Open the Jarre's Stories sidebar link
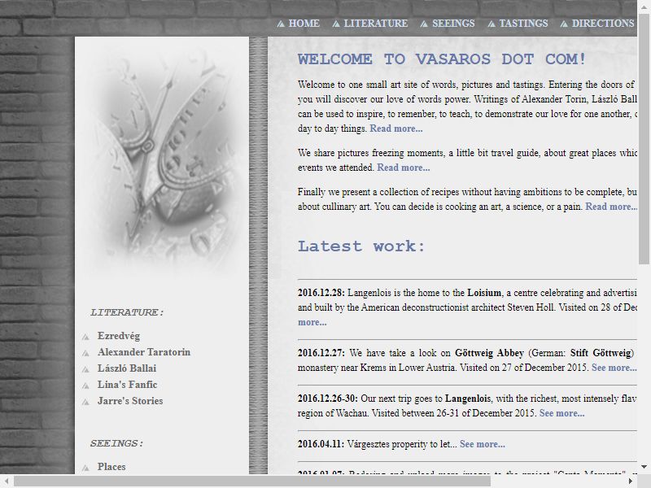651x488 pixels. click(130, 401)
